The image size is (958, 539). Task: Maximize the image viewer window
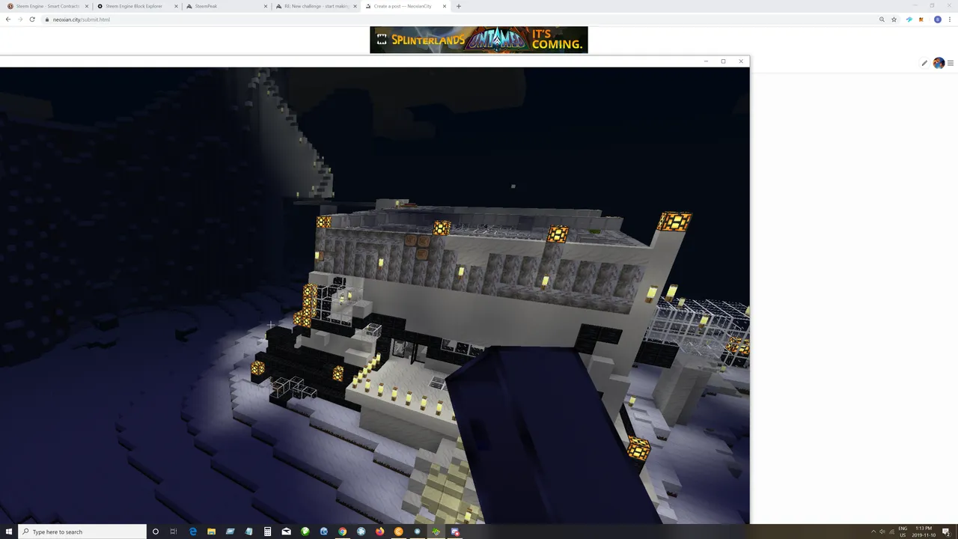723,61
